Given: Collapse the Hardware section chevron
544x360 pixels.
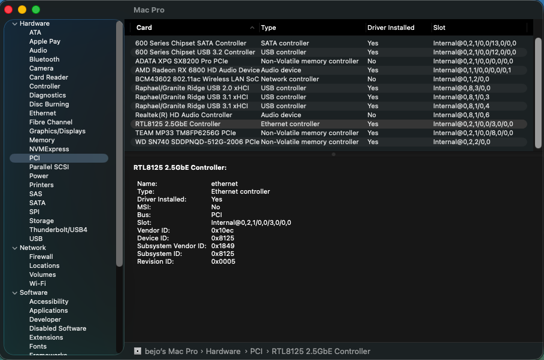Looking at the screenshot, I should click(14, 24).
